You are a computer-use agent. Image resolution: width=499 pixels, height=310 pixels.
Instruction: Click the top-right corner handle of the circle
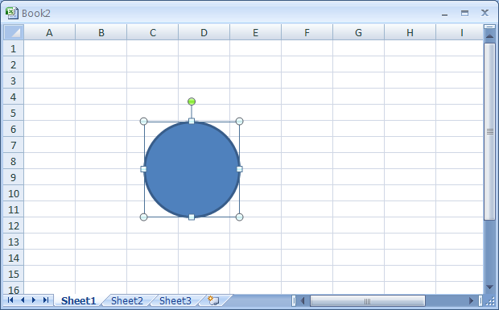coord(240,122)
